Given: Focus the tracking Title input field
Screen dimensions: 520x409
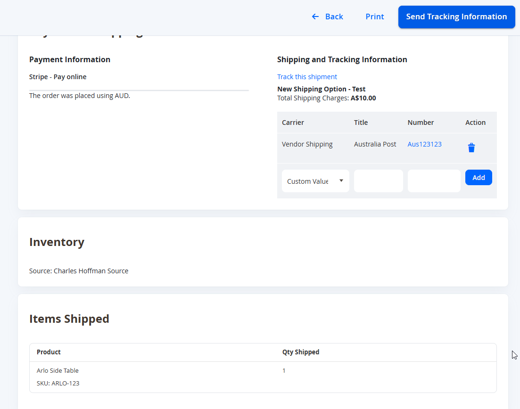Looking at the screenshot, I should click(x=378, y=181).
